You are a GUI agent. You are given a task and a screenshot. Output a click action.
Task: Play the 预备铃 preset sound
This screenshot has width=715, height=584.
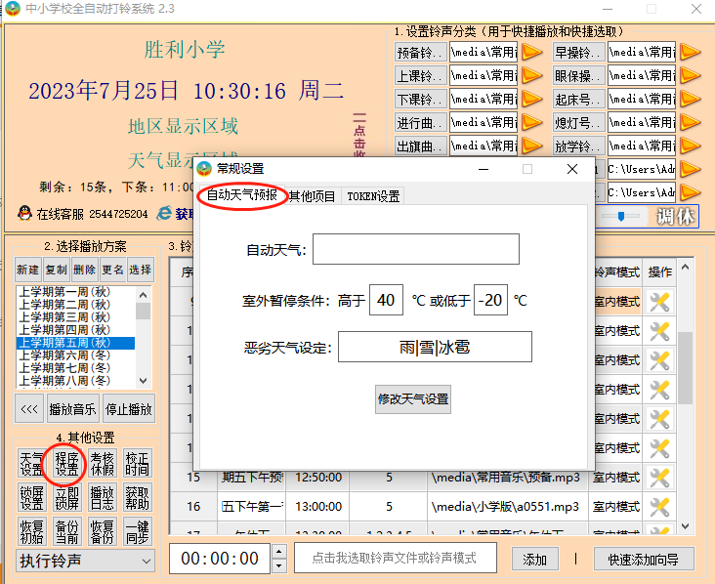click(531, 52)
